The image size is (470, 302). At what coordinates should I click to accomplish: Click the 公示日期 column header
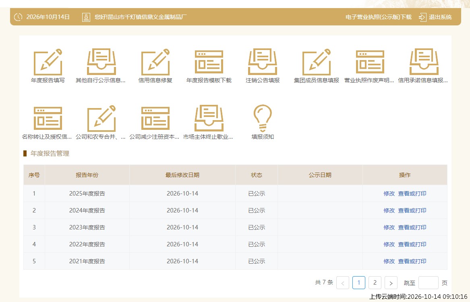click(x=320, y=175)
